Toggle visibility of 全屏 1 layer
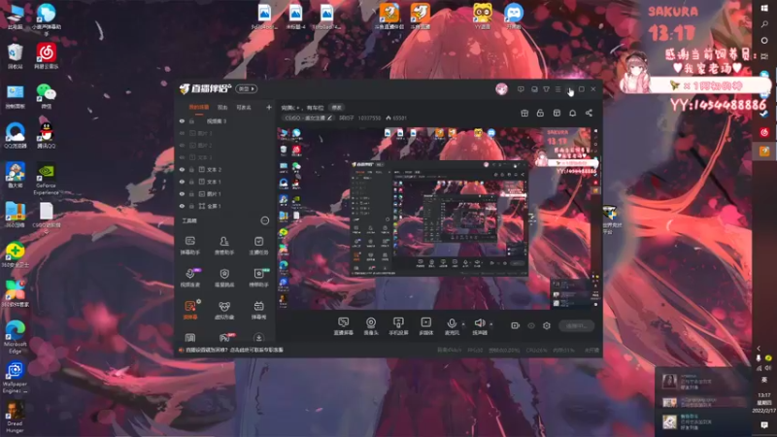777x437 pixels. (x=182, y=206)
